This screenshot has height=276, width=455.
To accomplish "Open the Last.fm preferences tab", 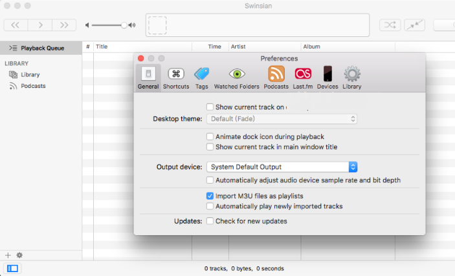I will tap(303, 78).
